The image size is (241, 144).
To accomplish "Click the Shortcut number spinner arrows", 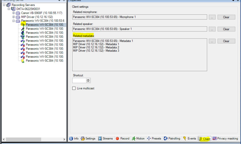I will 88,80.
